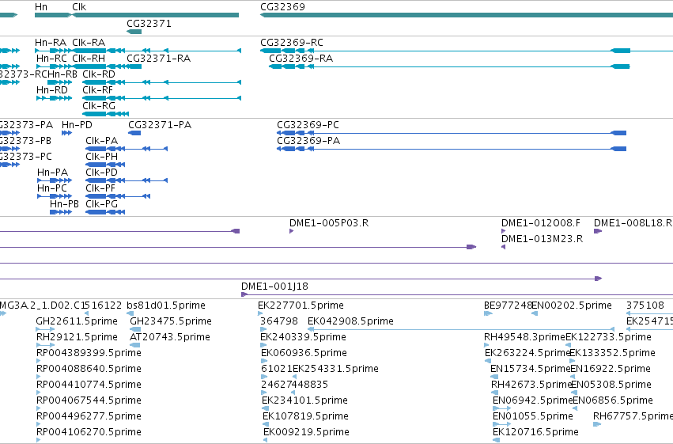Open EST EK060936.5prime

click(304, 353)
